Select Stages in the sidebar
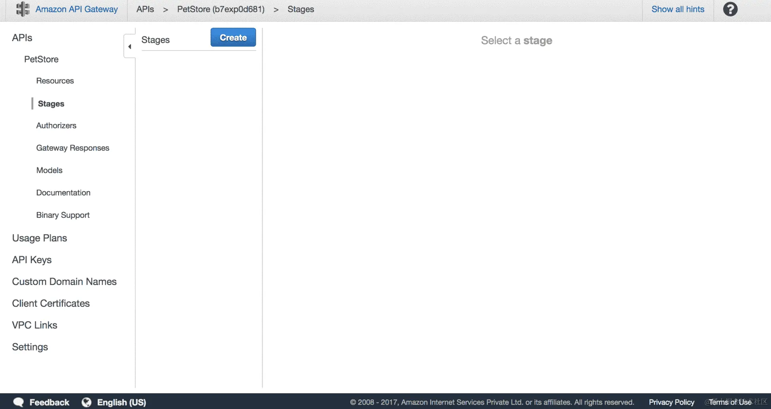 [51, 104]
